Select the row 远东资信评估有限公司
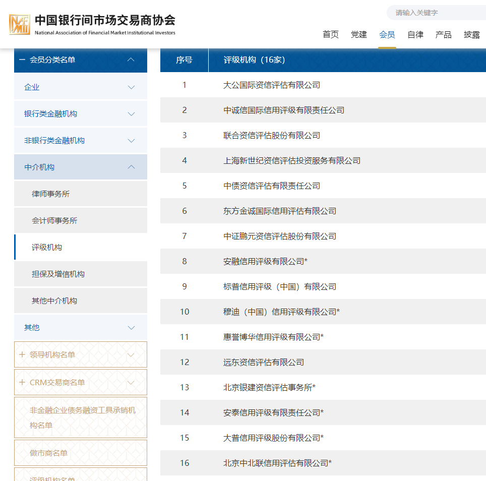 pos(323,362)
